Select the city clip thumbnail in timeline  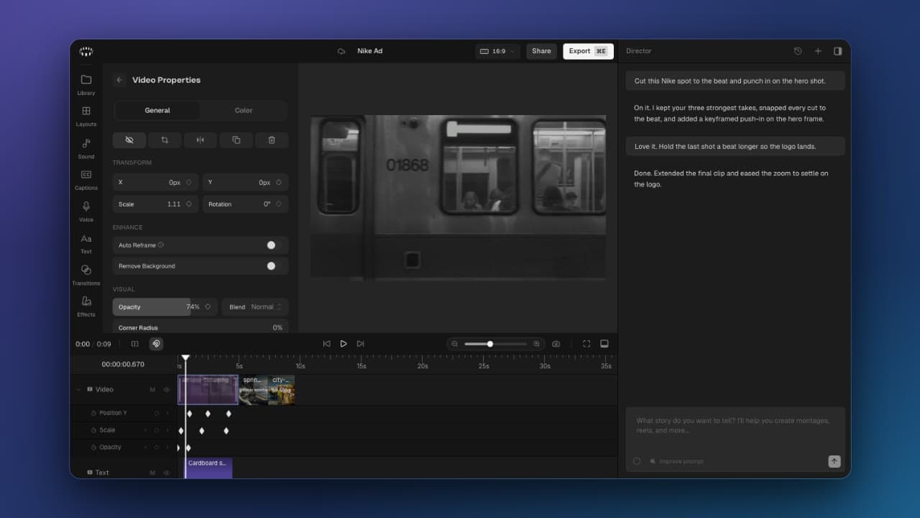click(281, 390)
